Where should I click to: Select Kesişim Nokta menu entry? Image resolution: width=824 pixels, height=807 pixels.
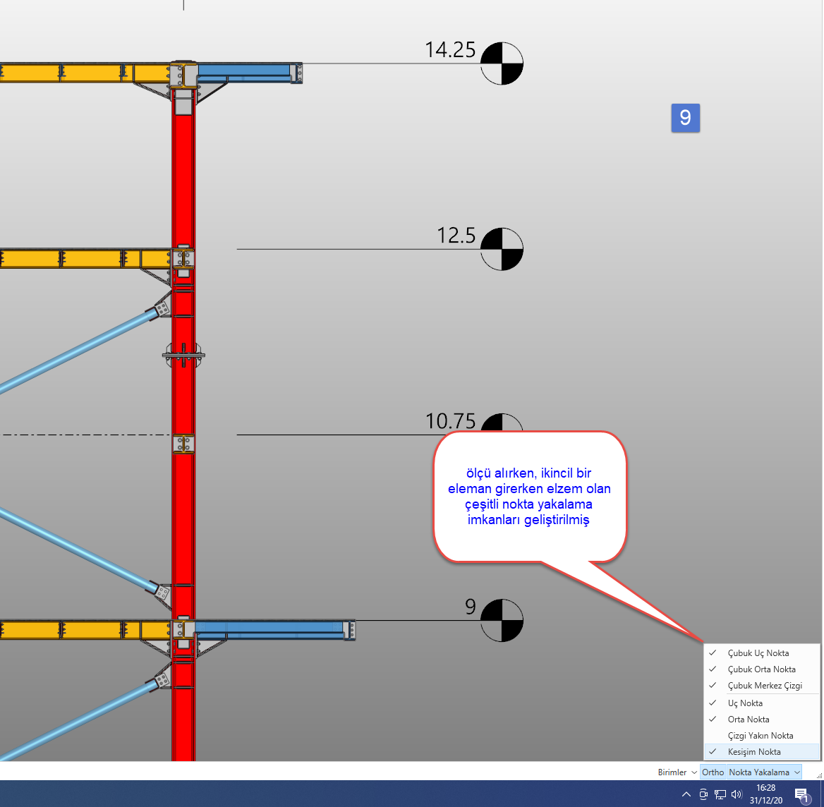754,752
